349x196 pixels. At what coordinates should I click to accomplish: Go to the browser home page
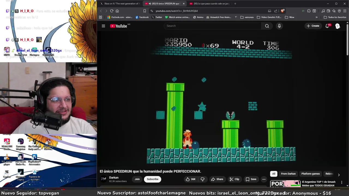(x=117, y=11)
